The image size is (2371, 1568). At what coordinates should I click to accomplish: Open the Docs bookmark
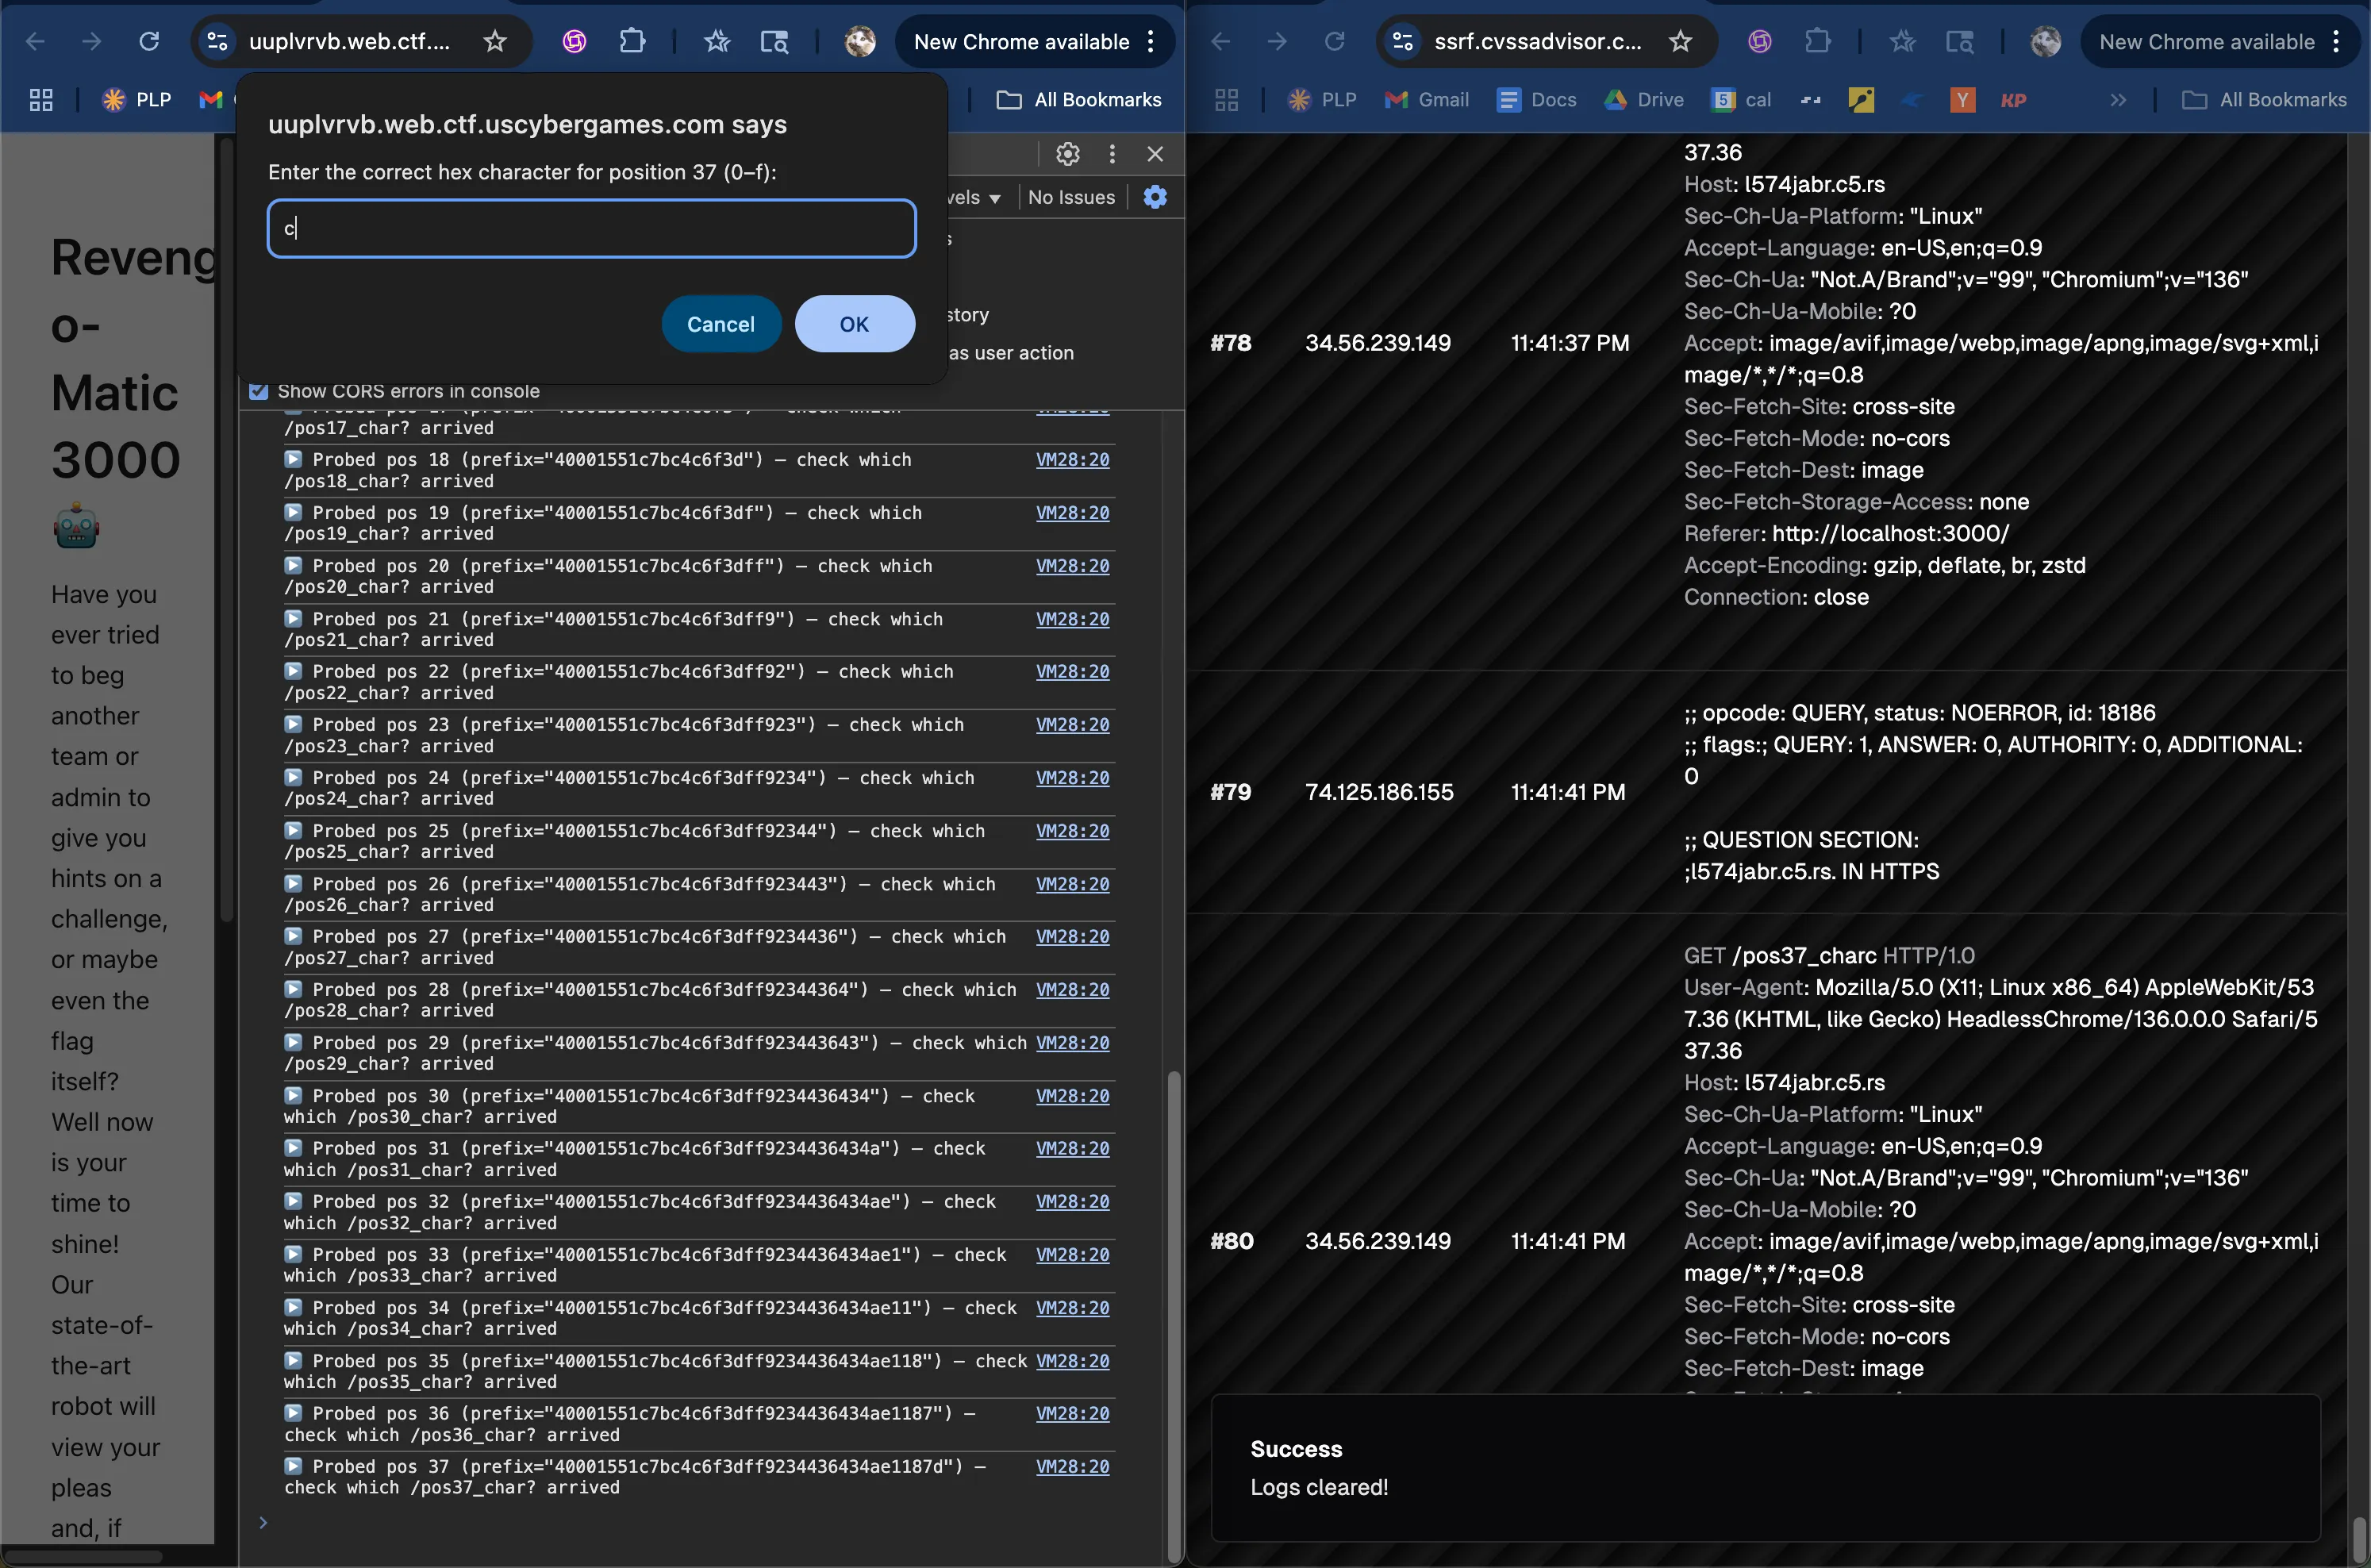(1536, 99)
